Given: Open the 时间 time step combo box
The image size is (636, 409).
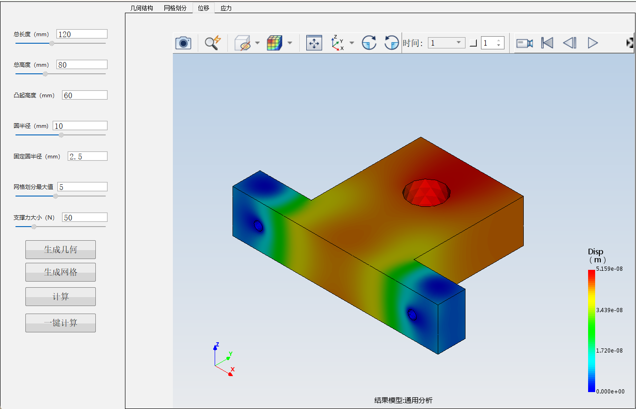Looking at the screenshot, I should [x=446, y=43].
